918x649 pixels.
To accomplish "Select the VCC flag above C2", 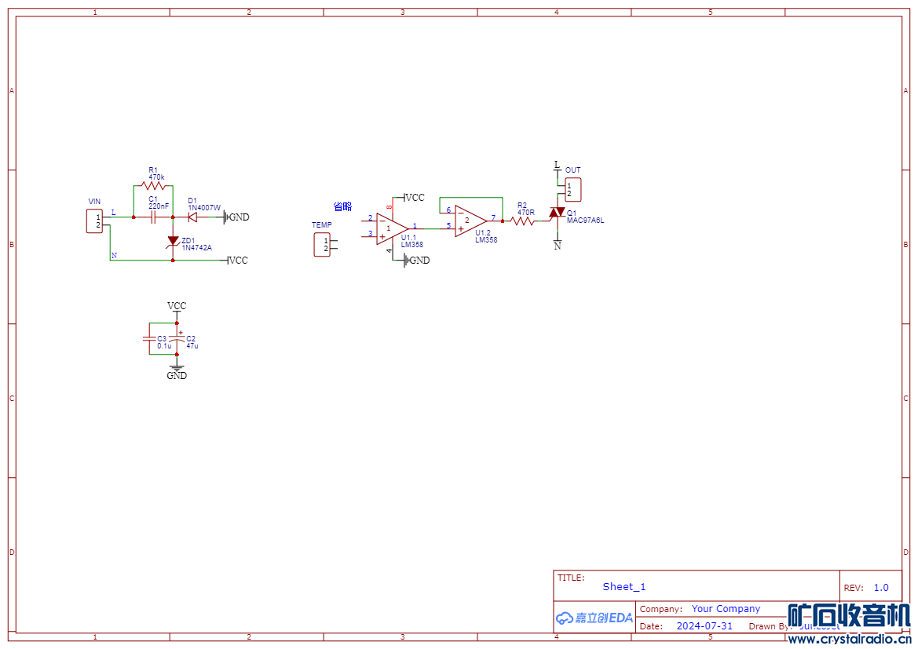I will 177,309.
